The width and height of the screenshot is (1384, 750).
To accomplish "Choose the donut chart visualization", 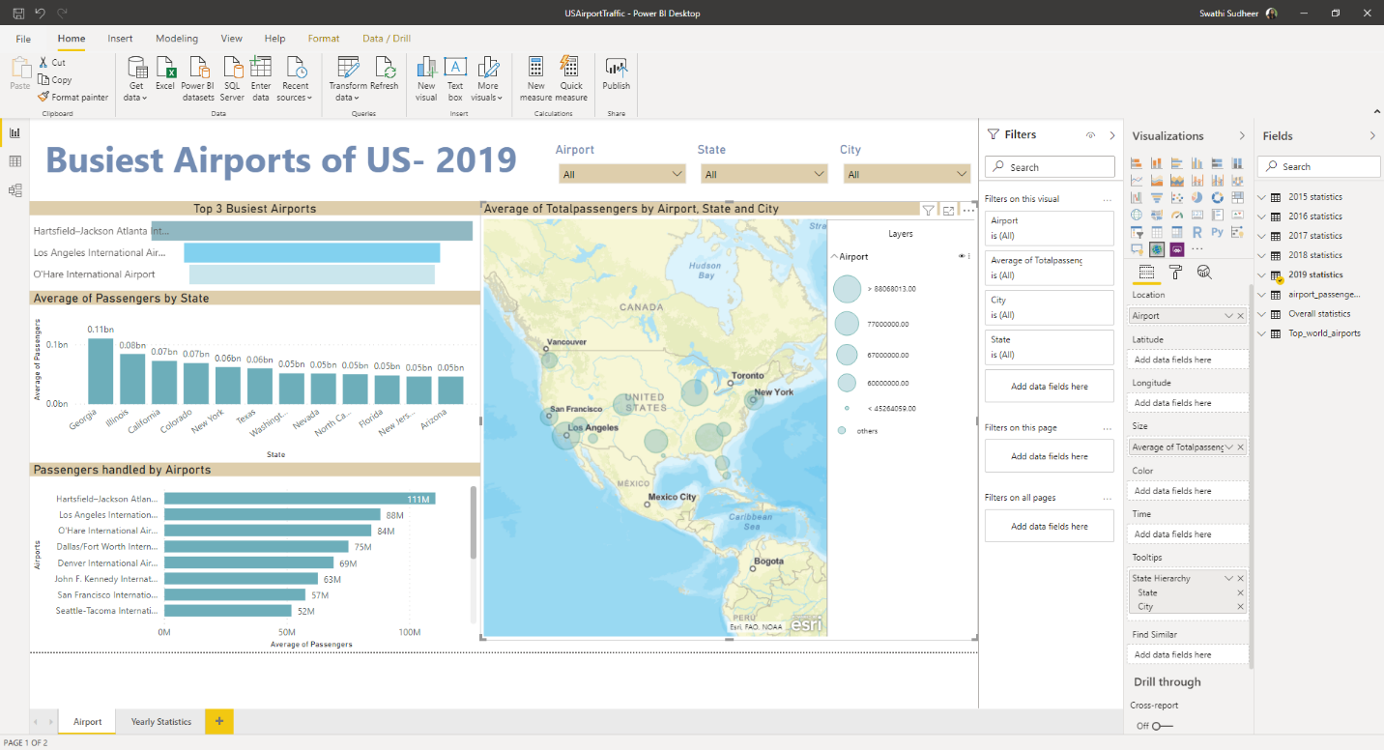I will click(1218, 197).
